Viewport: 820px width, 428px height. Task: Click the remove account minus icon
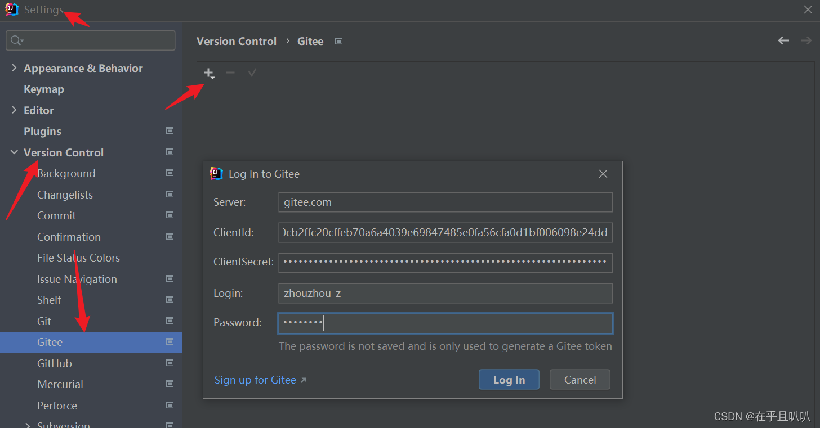[x=230, y=73]
